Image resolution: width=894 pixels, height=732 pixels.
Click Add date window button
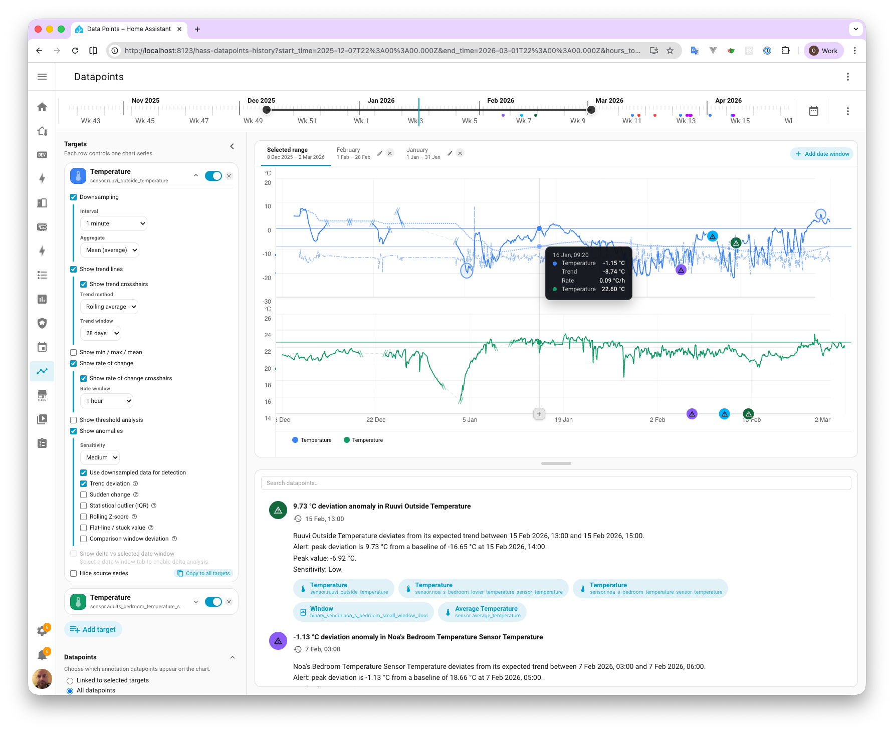pos(822,154)
